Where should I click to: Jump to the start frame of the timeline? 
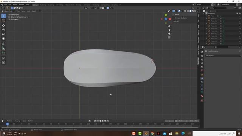tap(95, 121)
